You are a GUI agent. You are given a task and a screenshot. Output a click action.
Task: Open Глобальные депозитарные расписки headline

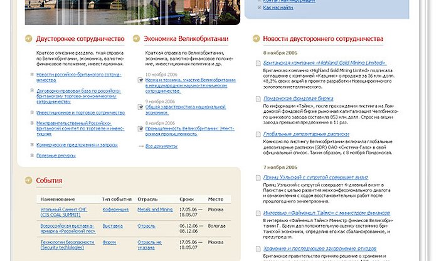(x=306, y=134)
